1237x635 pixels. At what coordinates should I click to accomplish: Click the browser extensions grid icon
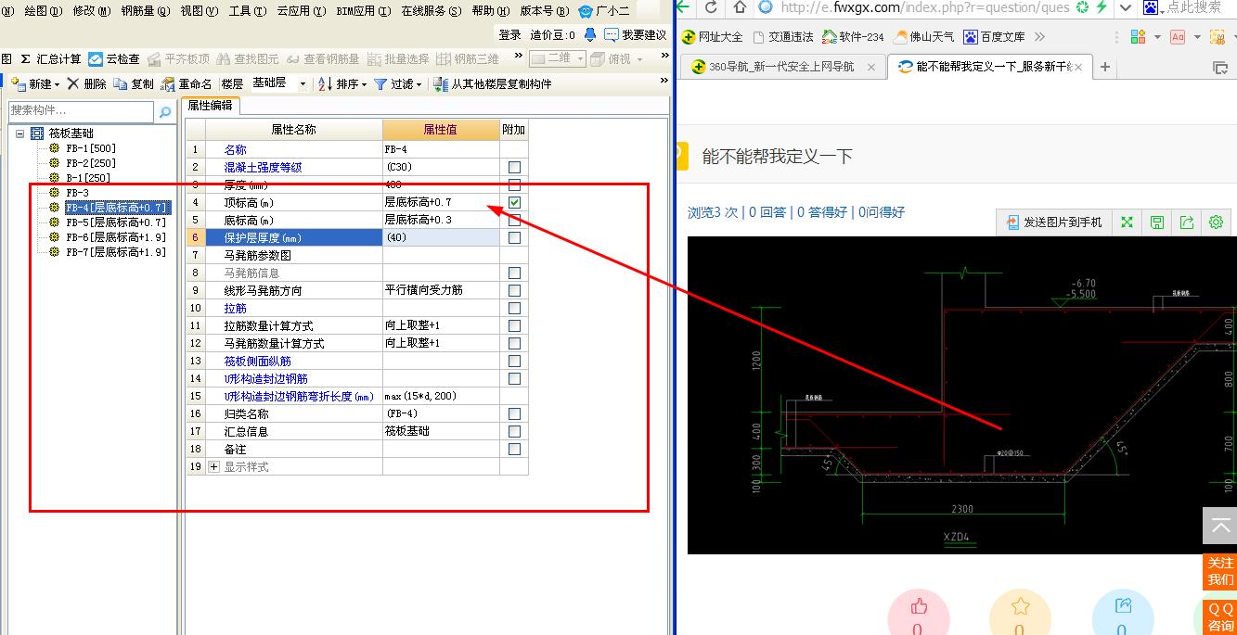[1139, 37]
